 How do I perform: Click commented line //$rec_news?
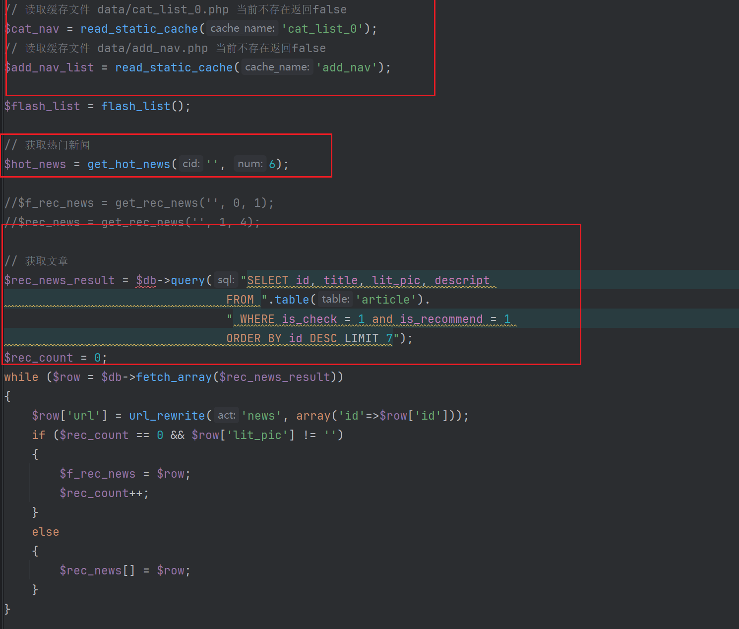coord(132,222)
